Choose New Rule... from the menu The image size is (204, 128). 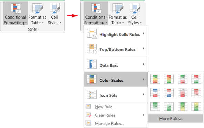point(116,107)
